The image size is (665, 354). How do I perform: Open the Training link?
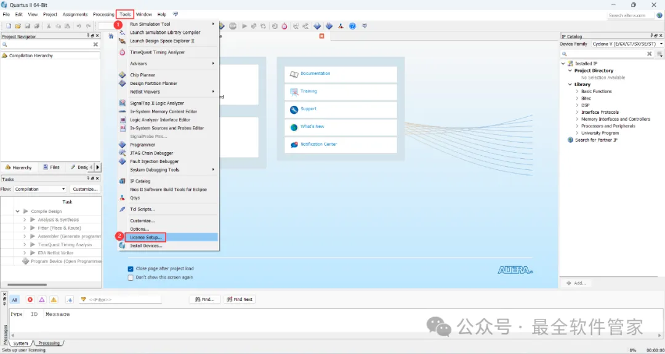308,91
